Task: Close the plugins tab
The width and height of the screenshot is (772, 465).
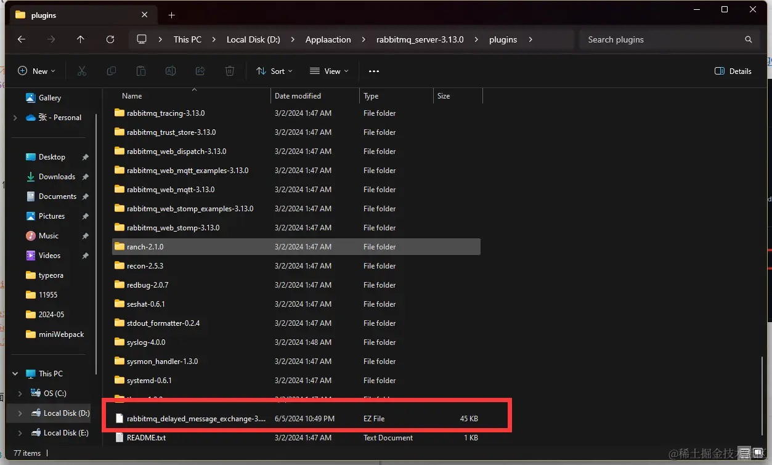Action: [x=144, y=15]
